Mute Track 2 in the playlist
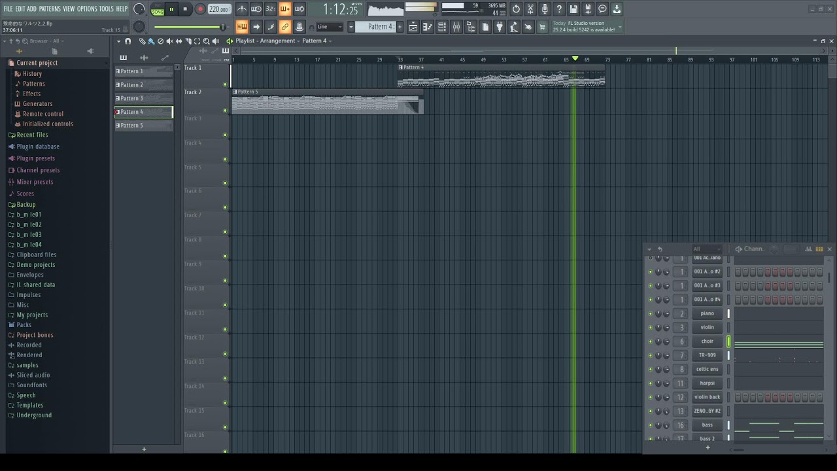Viewport: 837px width, 471px height. [226, 111]
